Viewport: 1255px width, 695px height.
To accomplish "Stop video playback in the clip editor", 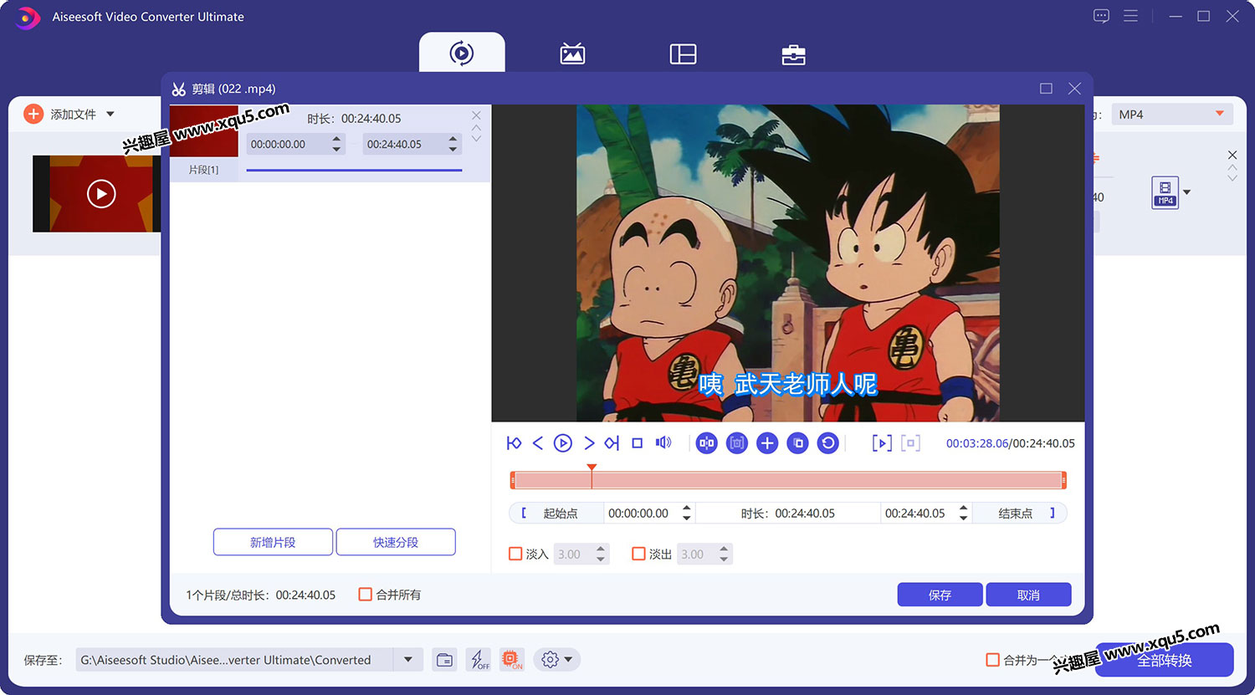I will pos(638,443).
